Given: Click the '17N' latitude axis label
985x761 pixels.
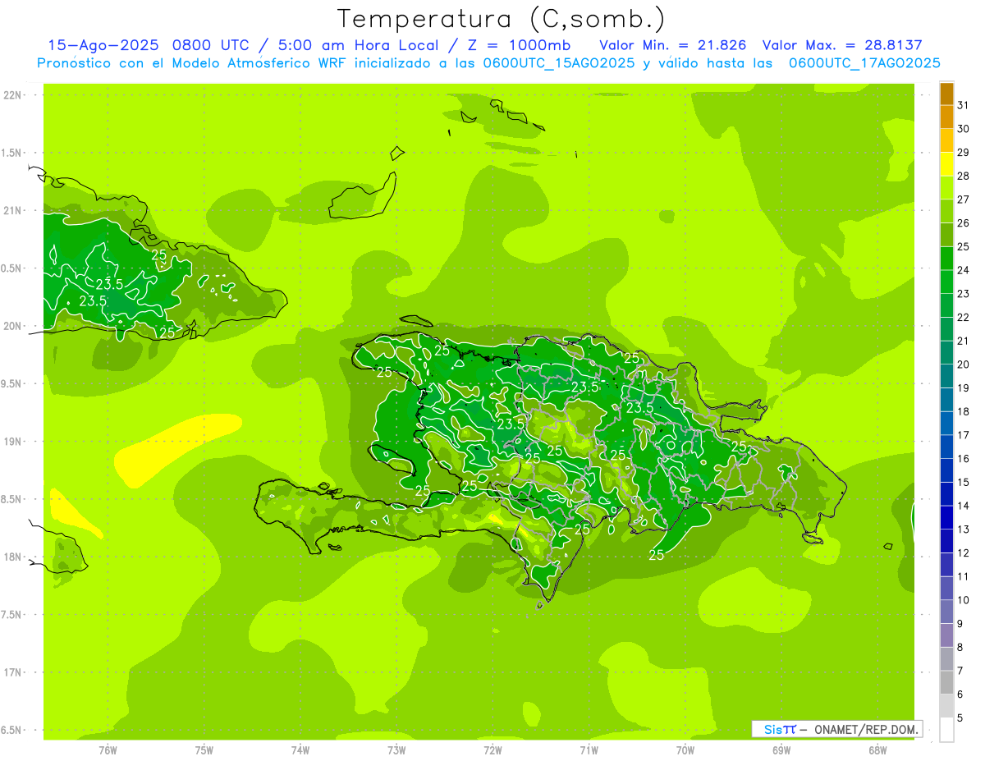Looking at the screenshot, I should [x=11, y=672].
